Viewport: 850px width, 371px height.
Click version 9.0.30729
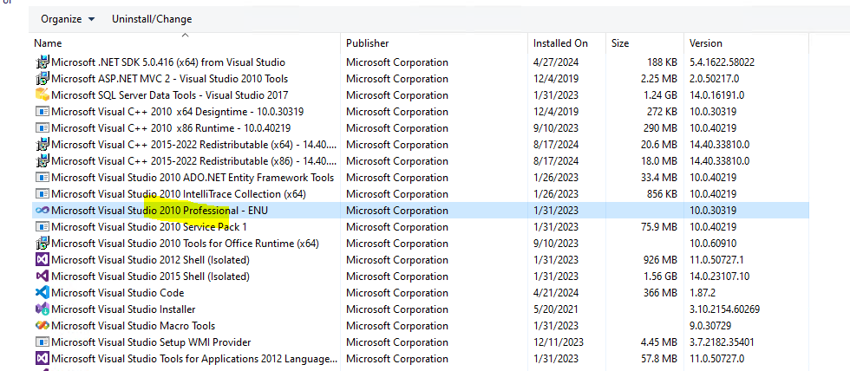click(710, 326)
